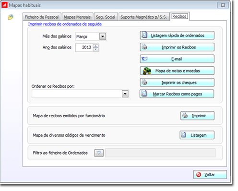Decrease the salary year with the down arrow
Image resolution: width=238 pixels, height=191 pixels.
[95, 49]
